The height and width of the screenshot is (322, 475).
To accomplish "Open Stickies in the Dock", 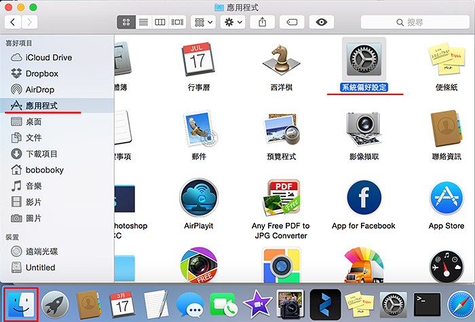I will click(x=359, y=304).
